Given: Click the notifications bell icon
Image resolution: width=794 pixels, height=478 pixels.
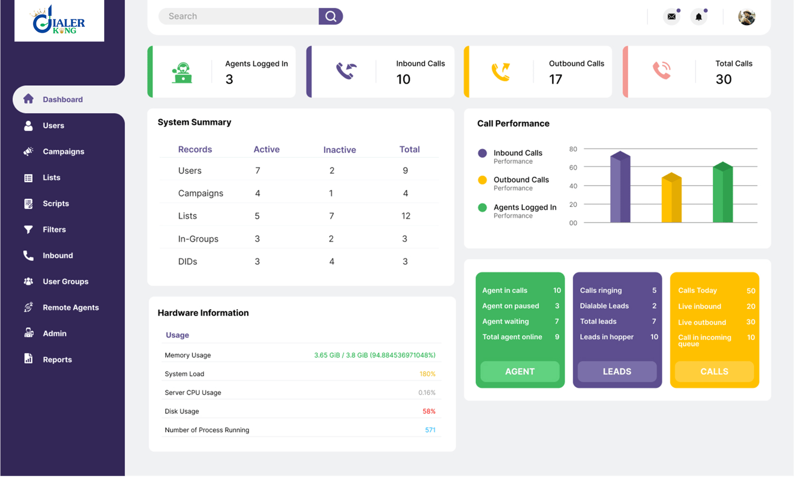Looking at the screenshot, I should click(699, 16).
